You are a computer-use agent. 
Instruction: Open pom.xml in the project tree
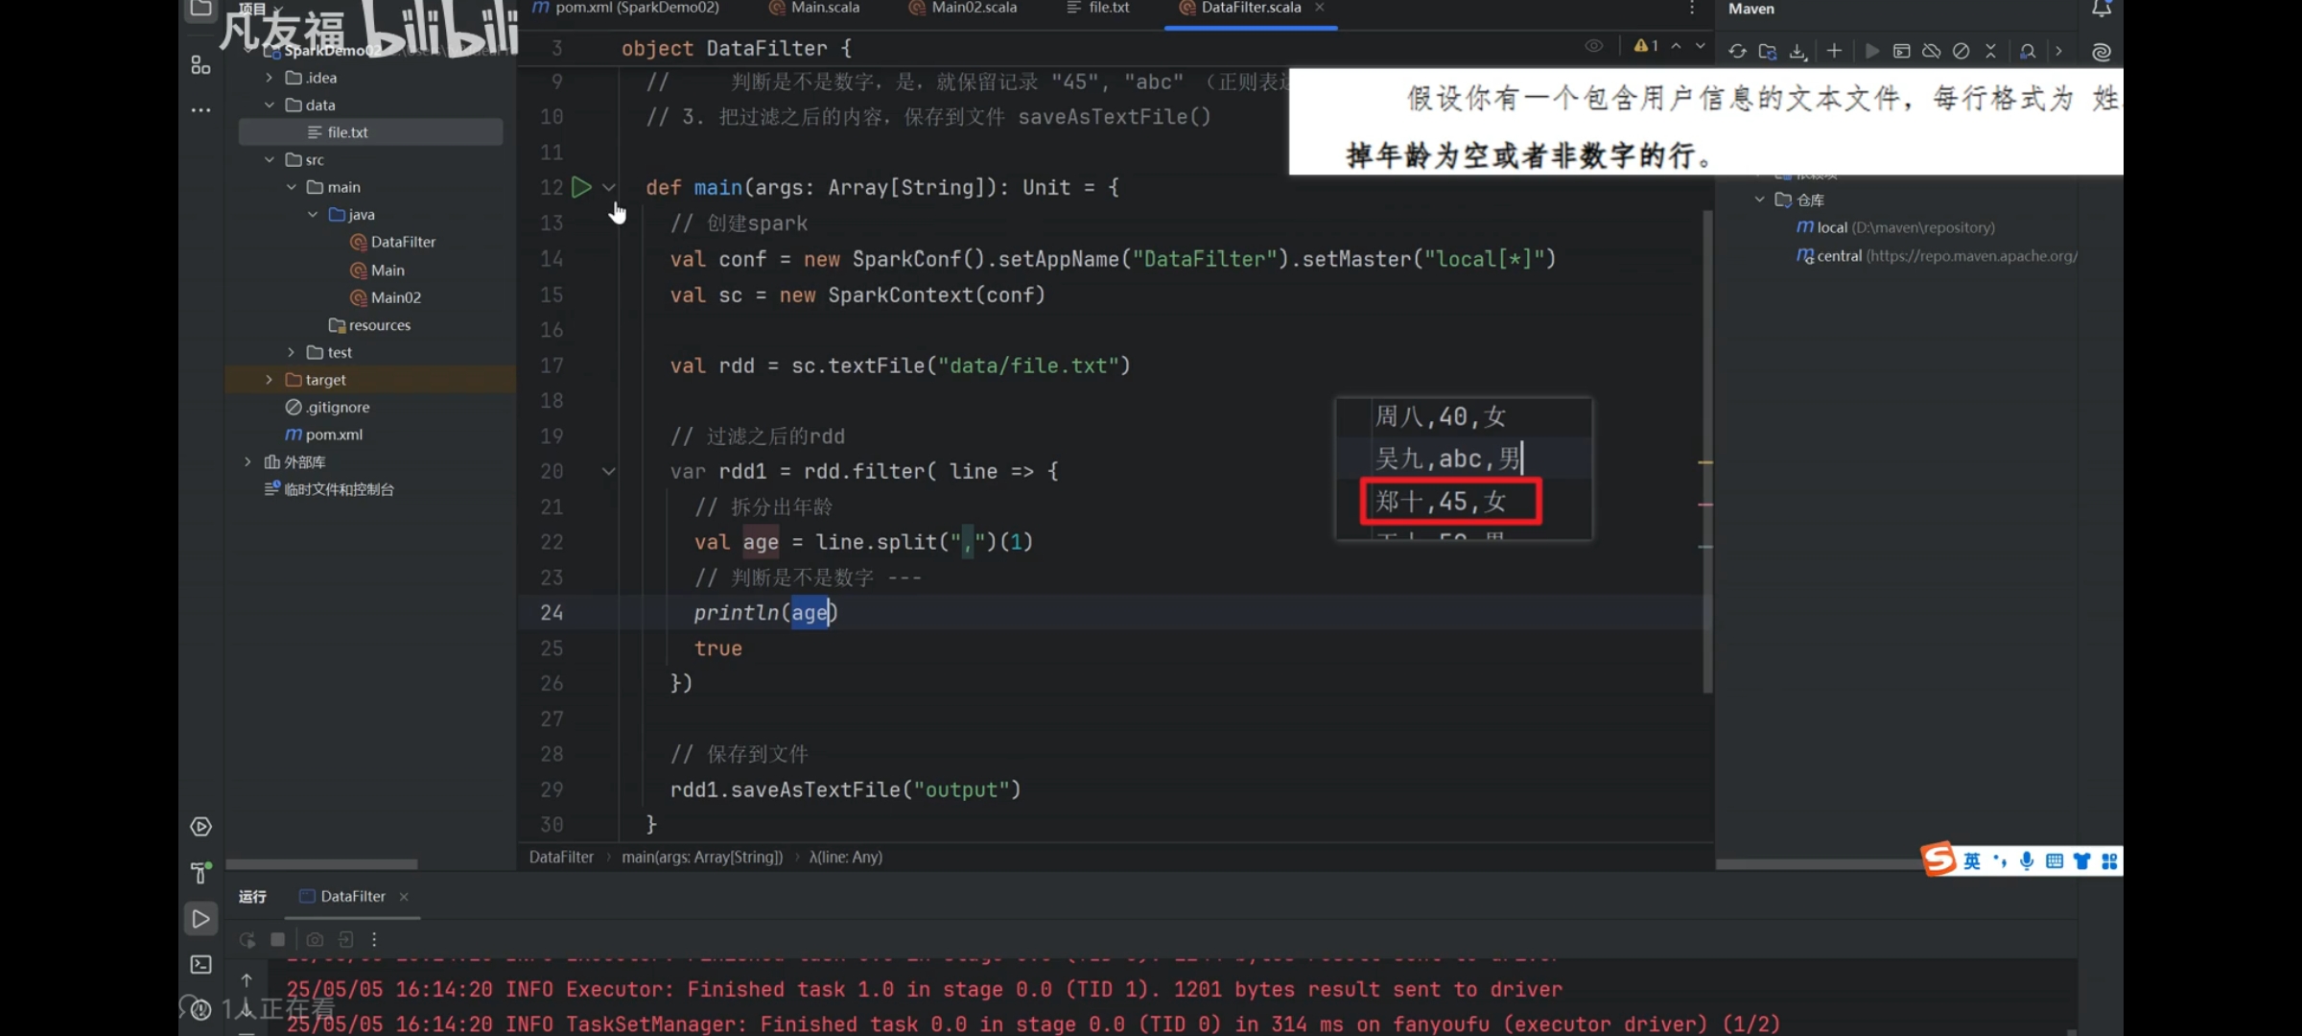point(333,435)
